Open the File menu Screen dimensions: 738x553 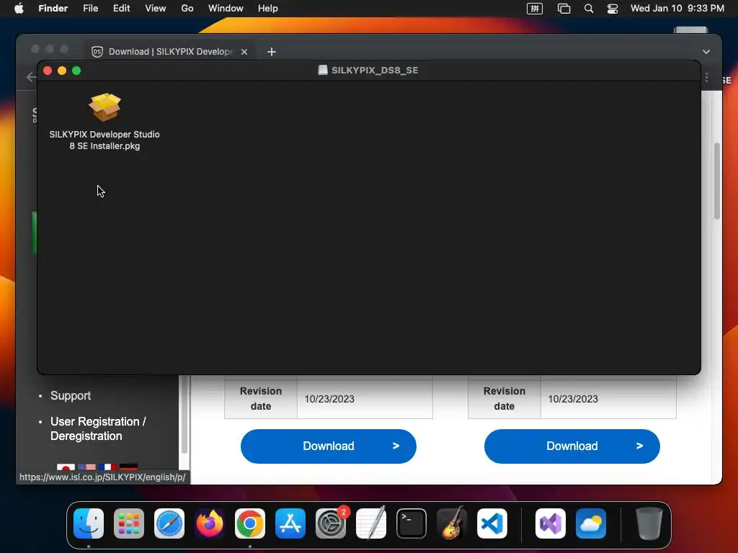[x=90, y=9]
